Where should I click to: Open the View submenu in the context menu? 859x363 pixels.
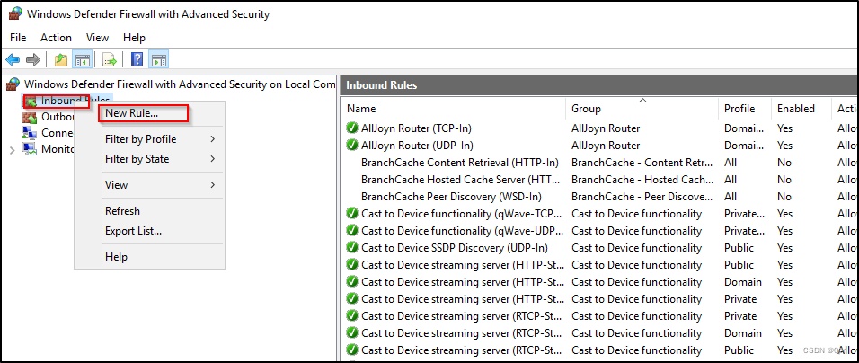point(149,185)
